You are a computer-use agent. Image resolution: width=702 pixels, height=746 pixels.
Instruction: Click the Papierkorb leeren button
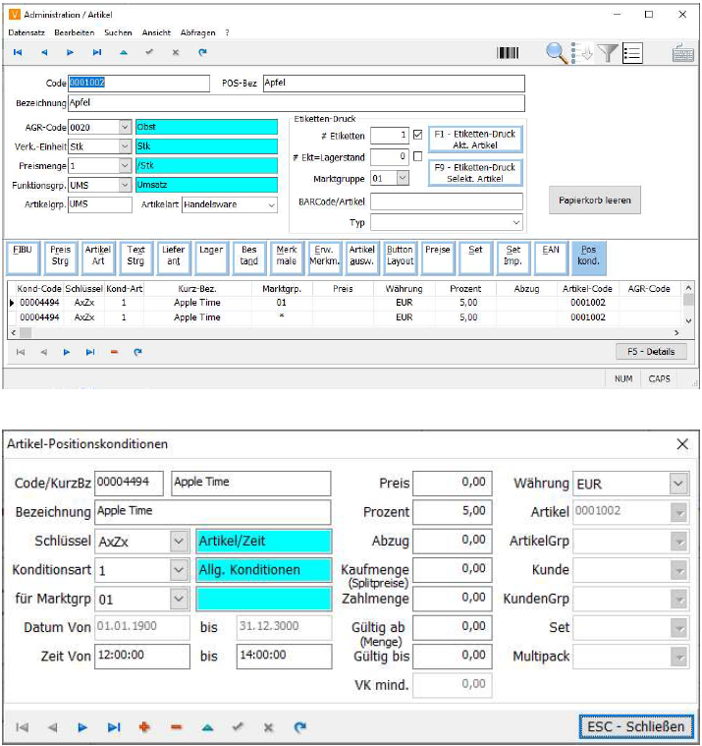tap(595, 201)
